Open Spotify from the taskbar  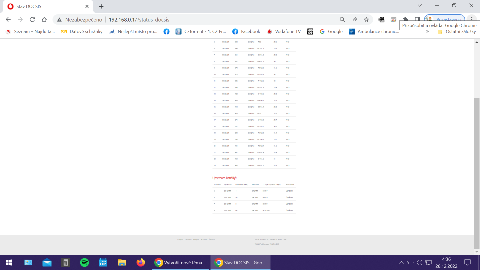pyautogui.click(x=84, y=262)
